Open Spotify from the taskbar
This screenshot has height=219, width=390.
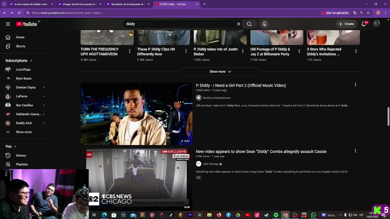[x=276, y=215]
